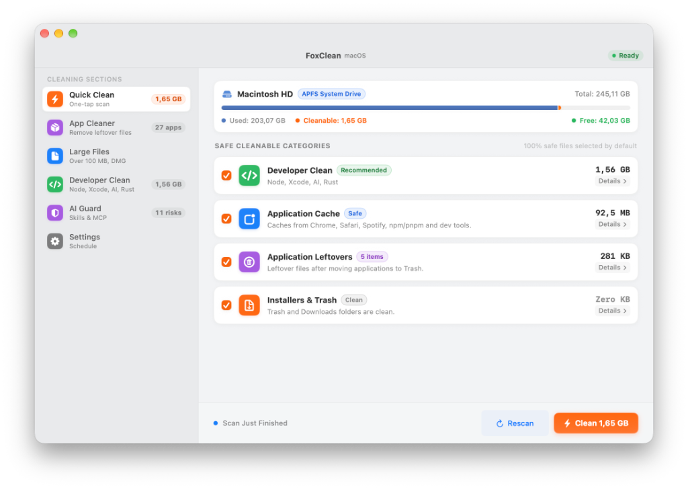Click the orange Installers & Trash icon

pos(249,305)
